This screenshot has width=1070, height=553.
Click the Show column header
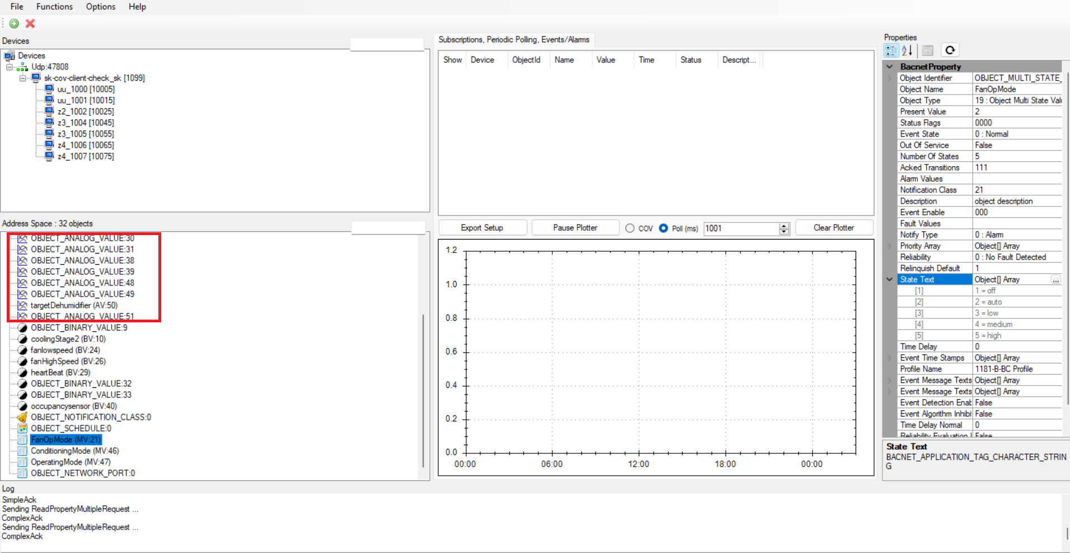coord(452,60)
